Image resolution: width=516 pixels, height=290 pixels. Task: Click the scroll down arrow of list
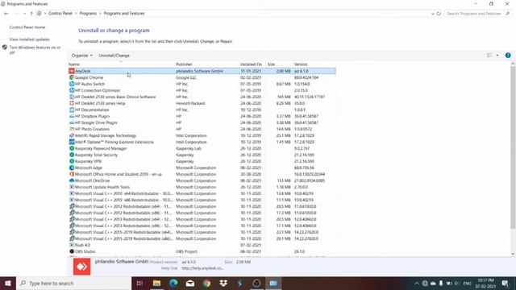(x=513, y=254)
